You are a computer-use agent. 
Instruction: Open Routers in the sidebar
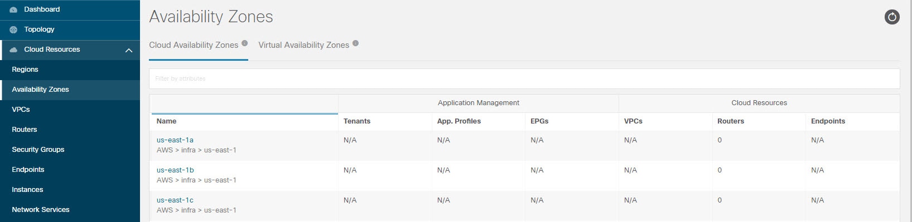click(25, 130)
